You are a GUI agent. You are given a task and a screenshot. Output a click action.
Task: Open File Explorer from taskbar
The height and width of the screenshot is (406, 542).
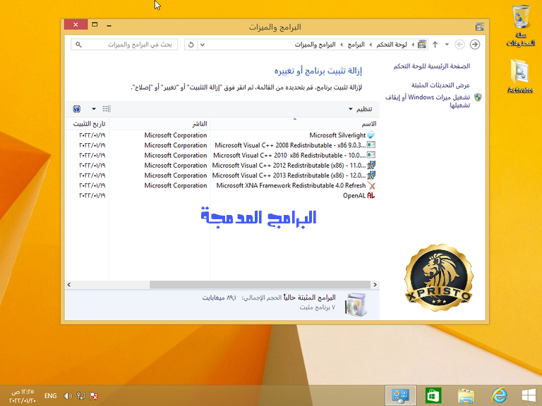466,395
